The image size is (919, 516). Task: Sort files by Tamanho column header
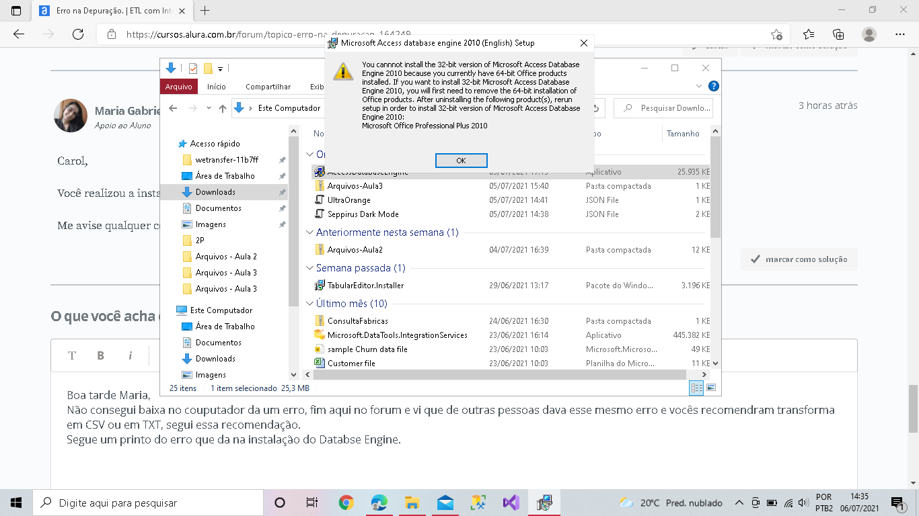click(x=683, y=134)
